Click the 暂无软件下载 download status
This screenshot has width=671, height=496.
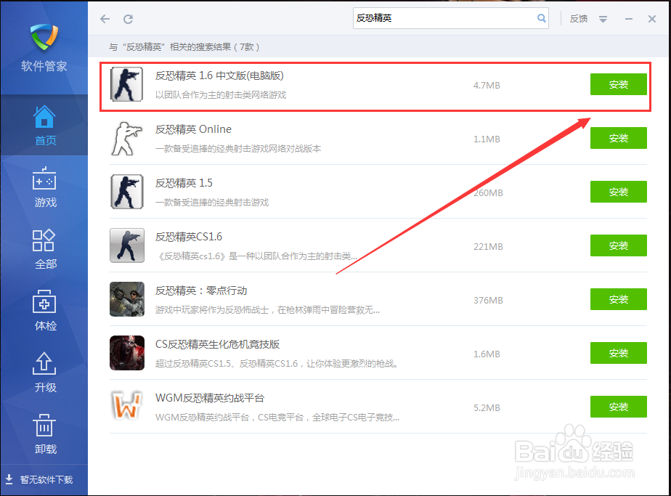[39, 479]
